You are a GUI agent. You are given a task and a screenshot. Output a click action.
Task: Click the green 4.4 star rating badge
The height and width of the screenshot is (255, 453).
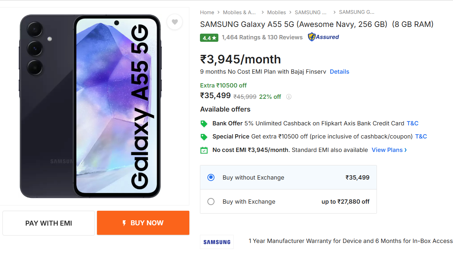(209, 38)
